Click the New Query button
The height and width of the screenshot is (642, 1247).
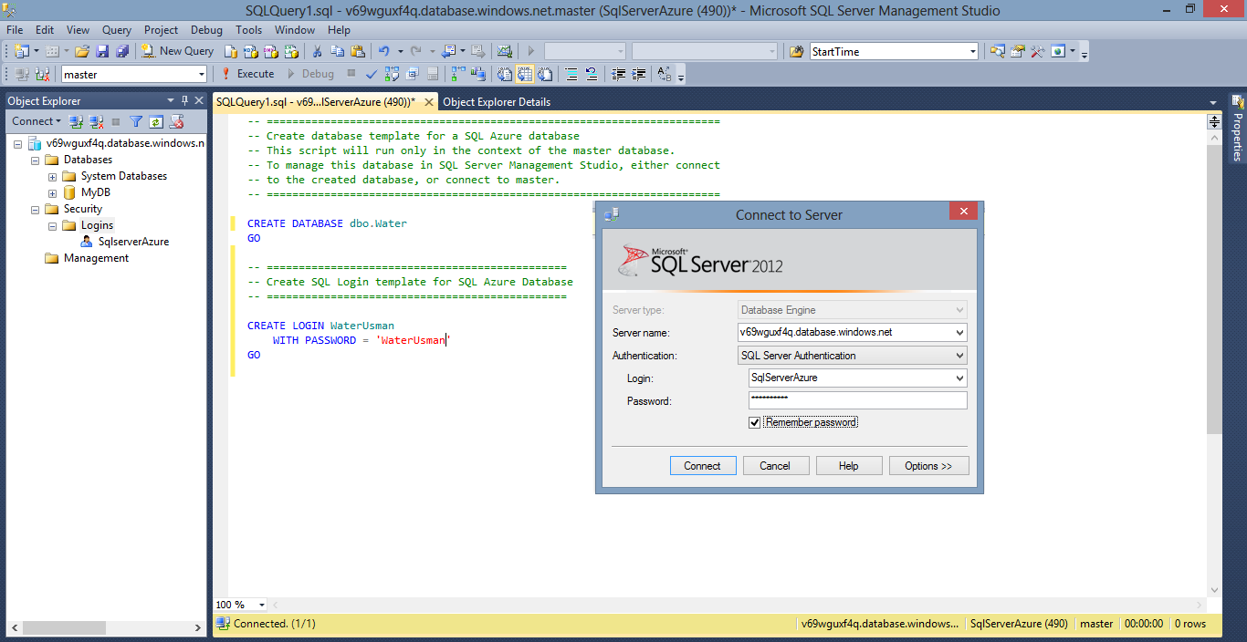[177, 51]
